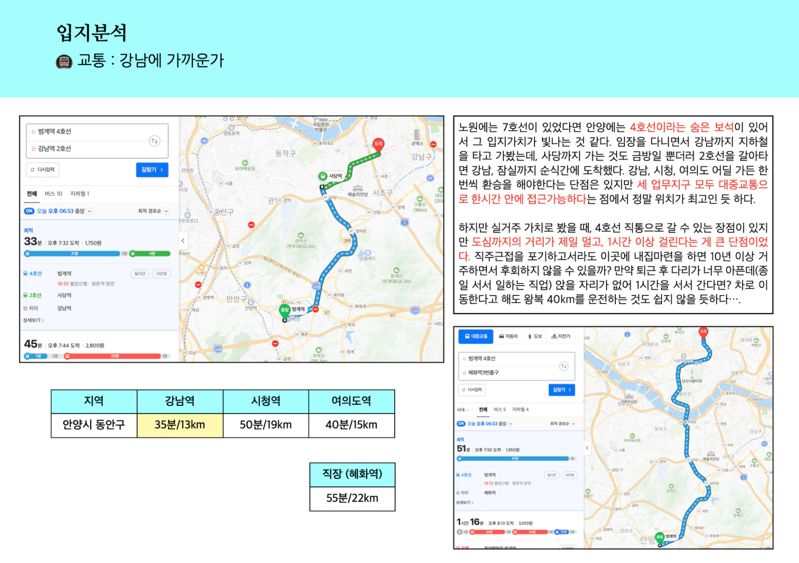
Task: Click the 예술의전당 icon on Hyehwa route map
Action: pyautogui.click(x=711, y=454)
